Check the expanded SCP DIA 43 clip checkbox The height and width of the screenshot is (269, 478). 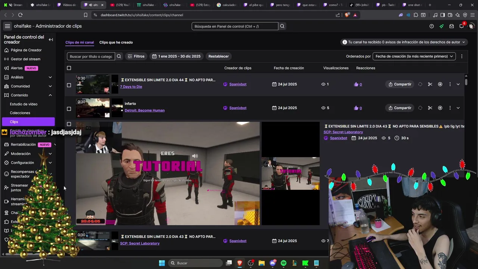[x=69, y=124]
